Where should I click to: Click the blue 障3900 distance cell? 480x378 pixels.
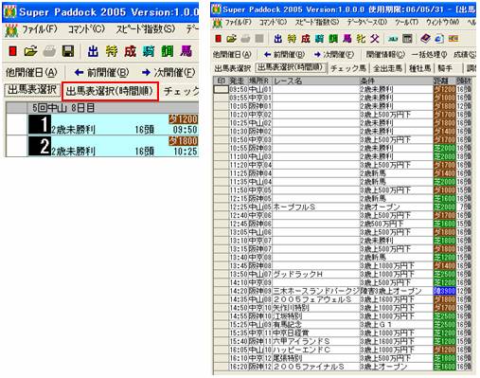[x=444, y=291]
